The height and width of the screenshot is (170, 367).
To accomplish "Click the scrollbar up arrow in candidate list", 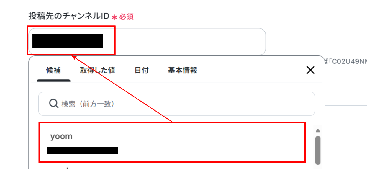I will point(318,130).
